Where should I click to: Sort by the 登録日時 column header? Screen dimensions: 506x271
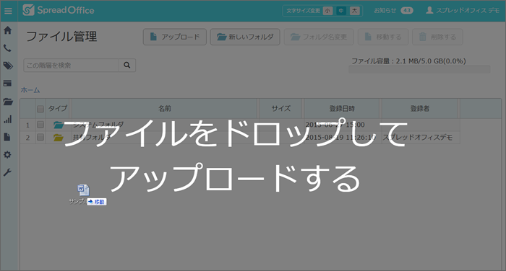click(342, 109)
